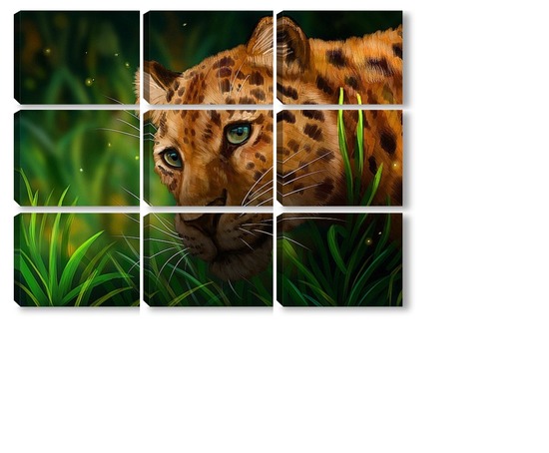Click the leopard's lower eye near panel edge

tap(173, 158)
